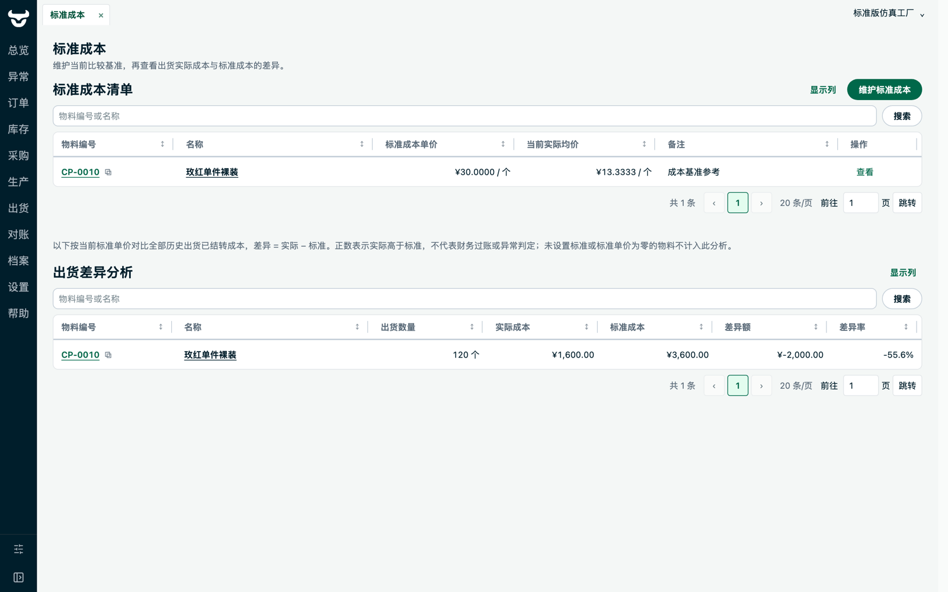The height and width of the screenshot is (592, 948).
Task: Click the 维护标准成本 button
Action: [x=884, y=90]
